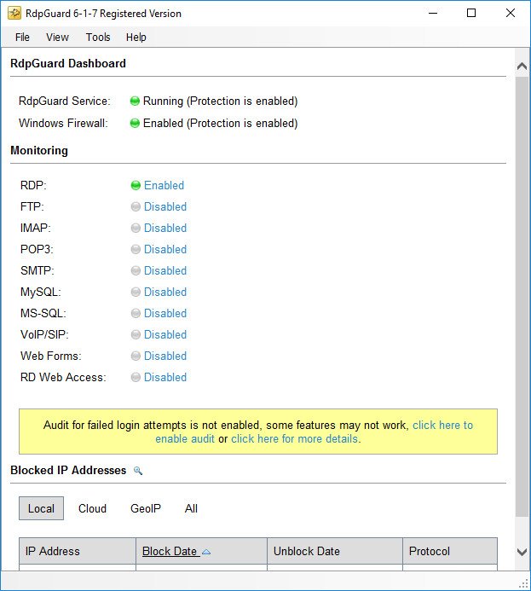
Task: Open the View menu
Action: [57, 37]
